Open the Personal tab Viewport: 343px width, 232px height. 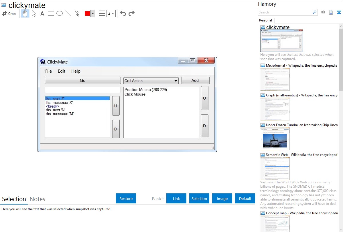pyautogui.click(x=265, y=20)
